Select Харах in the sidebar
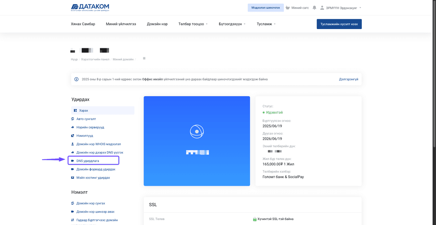 (x=102, y=110)
